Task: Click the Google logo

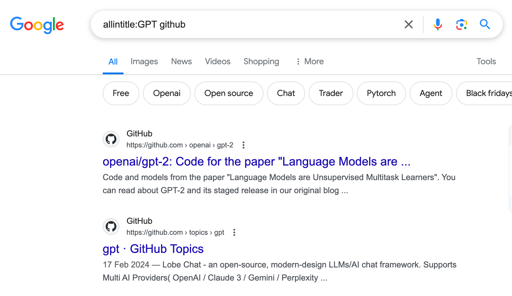Action: (x=37, y=25)
